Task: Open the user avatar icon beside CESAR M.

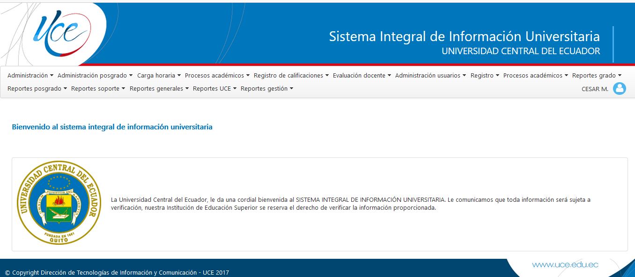Action: pos(620,88)
